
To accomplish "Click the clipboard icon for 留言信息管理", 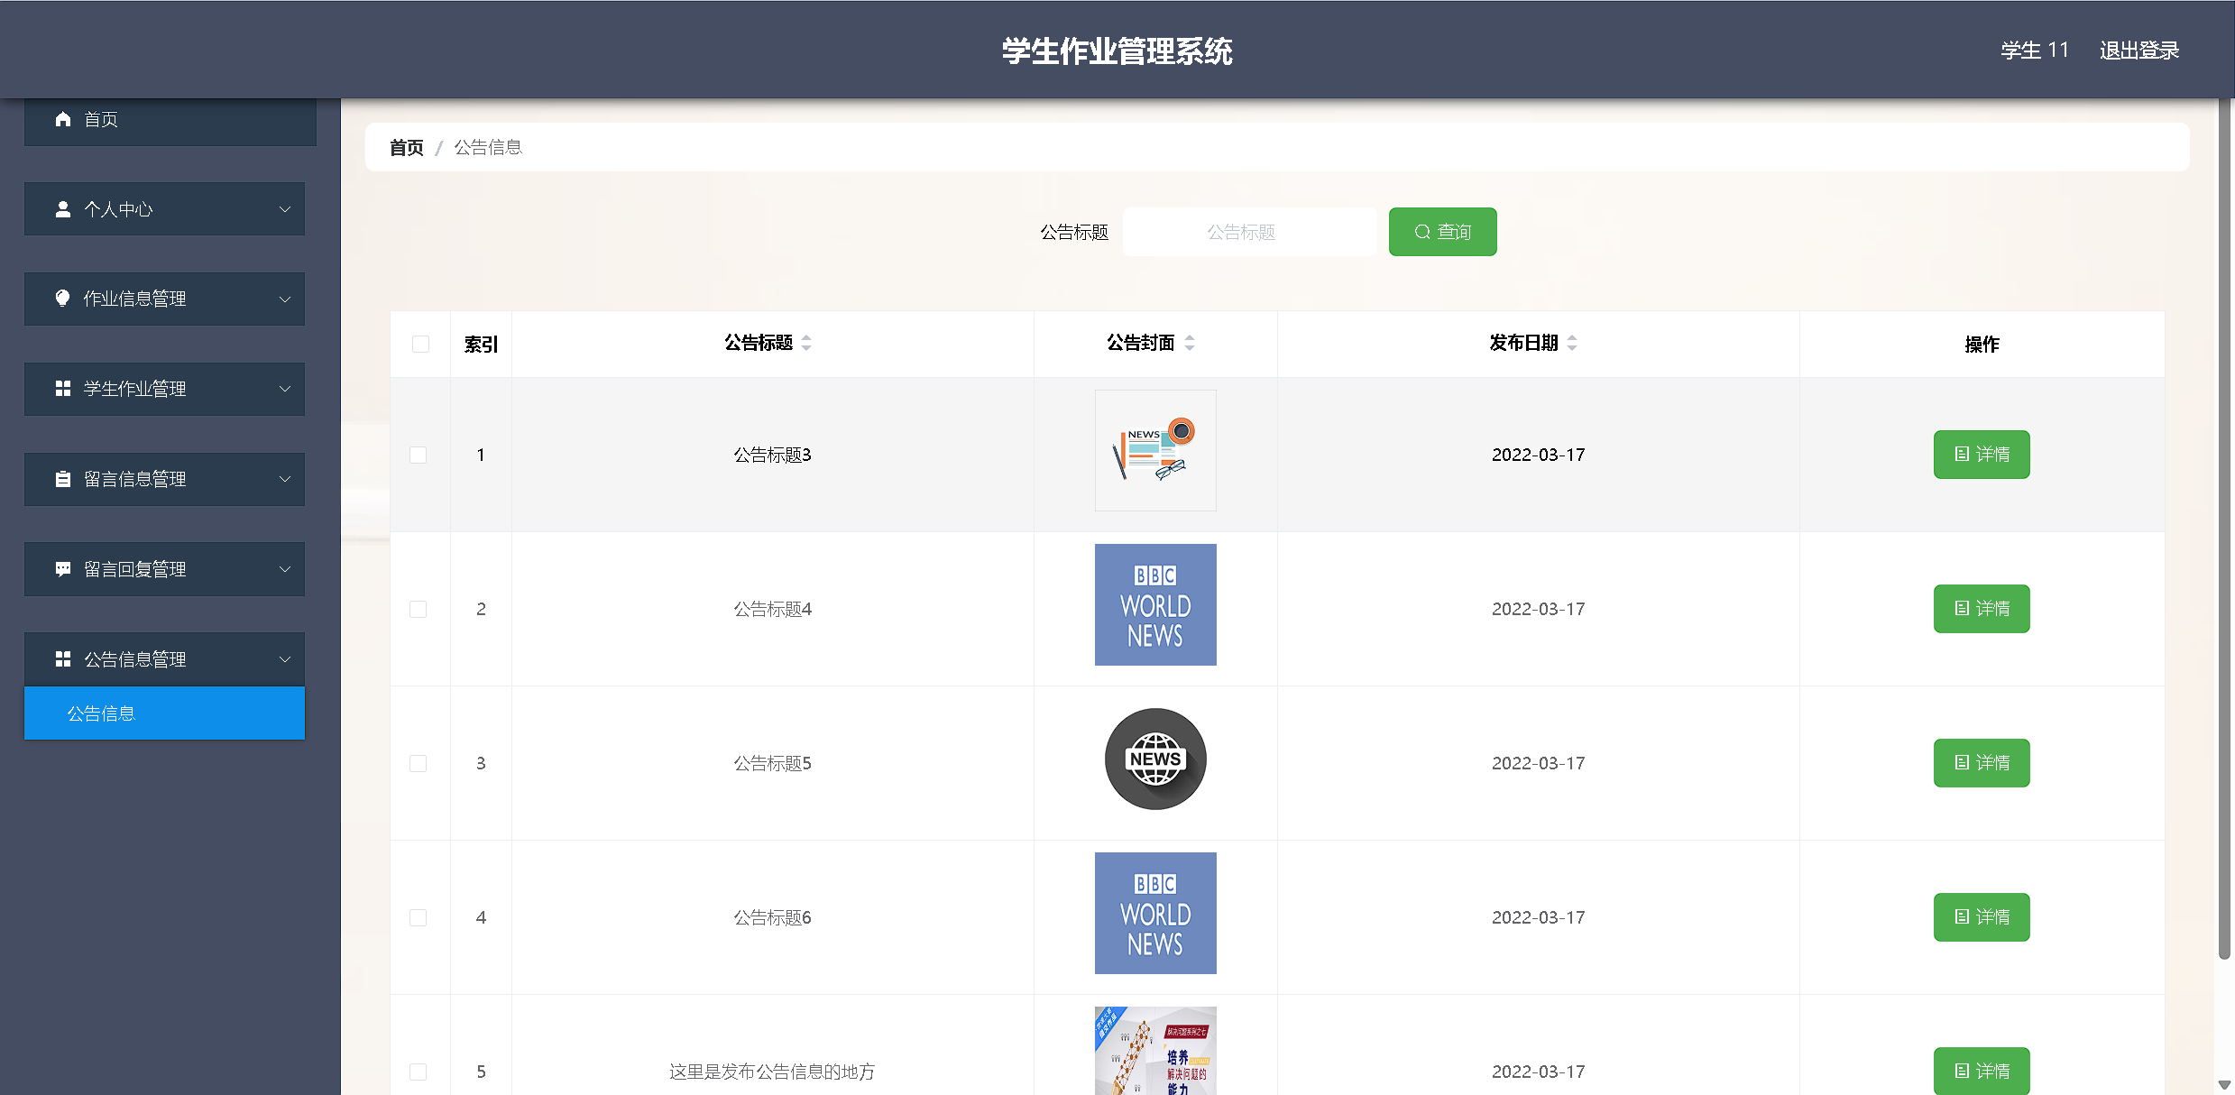I will coord(63,479).
